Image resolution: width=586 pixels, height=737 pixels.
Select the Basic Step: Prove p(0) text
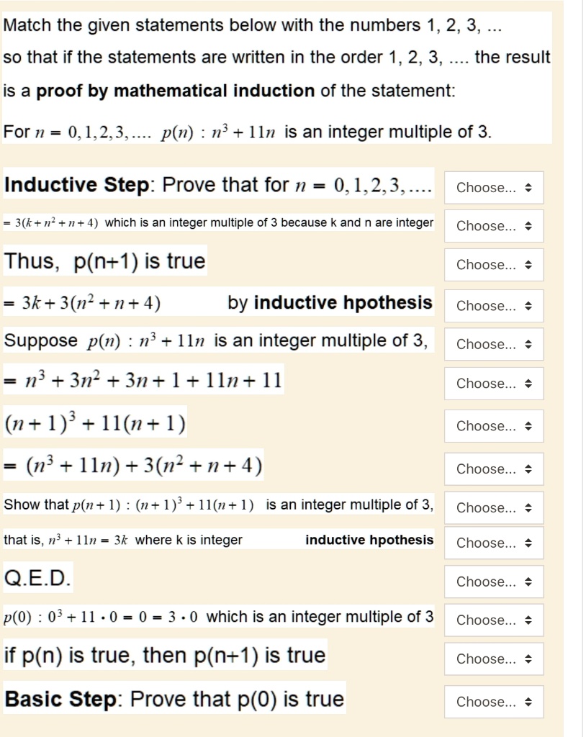[x=173, y=698]
